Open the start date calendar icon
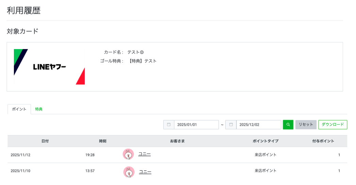Image resolution: width=356 pixels, height=185 pixels. point(169,125)
